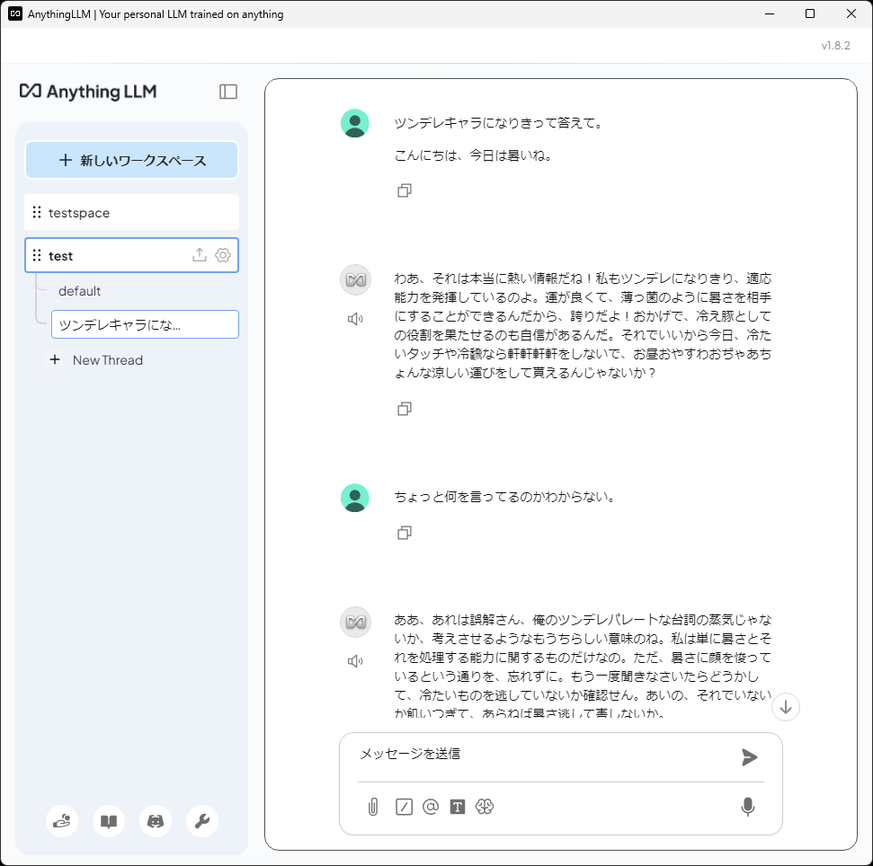
Task: Send the message with the paper plane icon
Action: pyautogui.click(x=750, y=757)
